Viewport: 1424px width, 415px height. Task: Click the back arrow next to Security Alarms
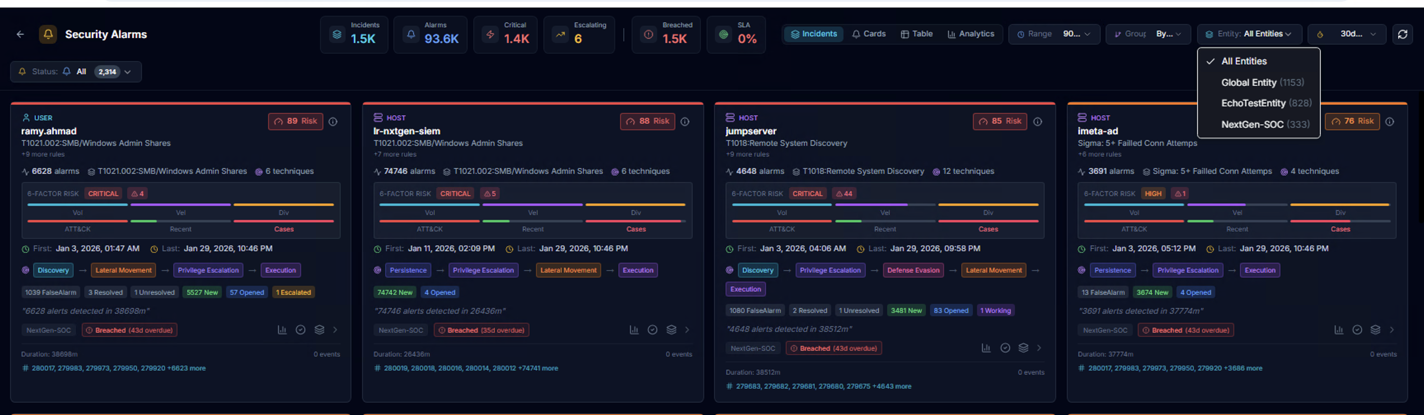point(21,34)
